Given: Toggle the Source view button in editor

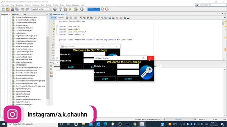Looking at the screenshot, I should point(53,18).
